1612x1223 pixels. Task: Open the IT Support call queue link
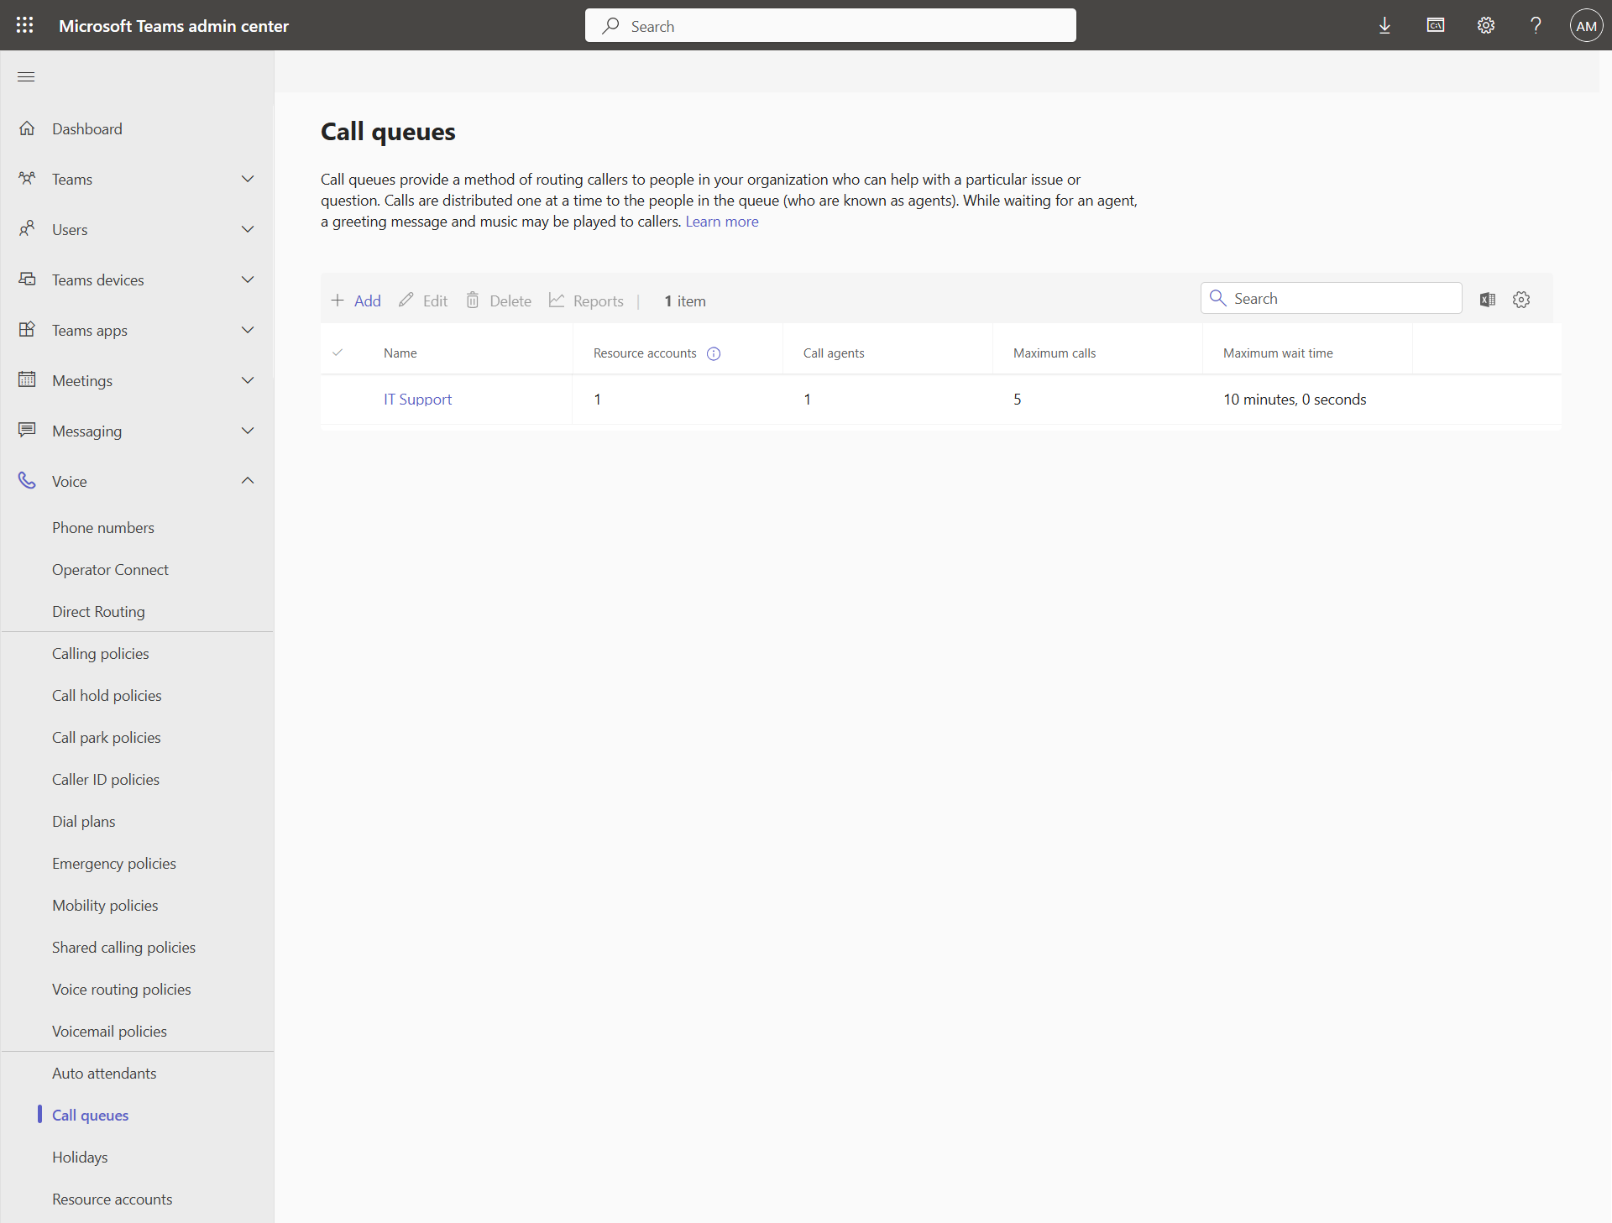417,400
